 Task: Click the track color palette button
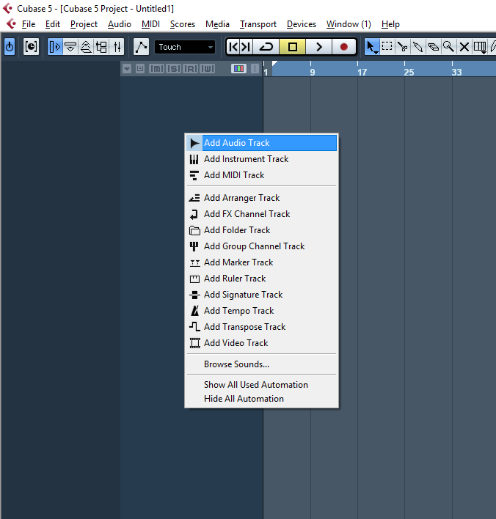click(238, 68)
